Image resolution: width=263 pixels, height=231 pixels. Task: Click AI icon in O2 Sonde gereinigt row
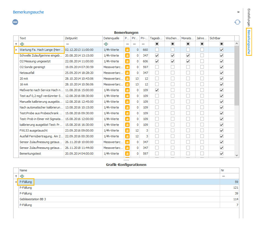127,67
